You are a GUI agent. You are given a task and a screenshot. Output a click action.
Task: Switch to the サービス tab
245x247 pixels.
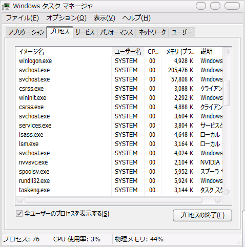[85, 32]
